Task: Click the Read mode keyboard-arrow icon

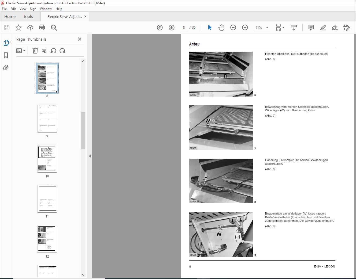Action: tap(294, 28)
